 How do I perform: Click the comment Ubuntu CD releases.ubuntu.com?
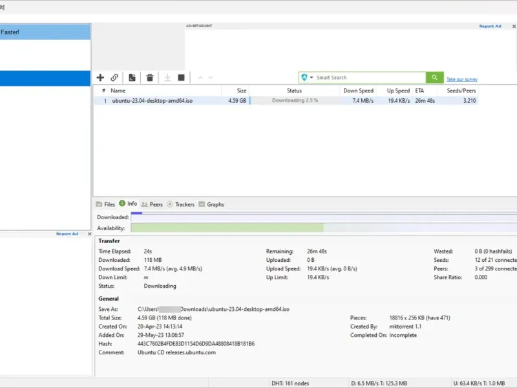click(176, 352)
